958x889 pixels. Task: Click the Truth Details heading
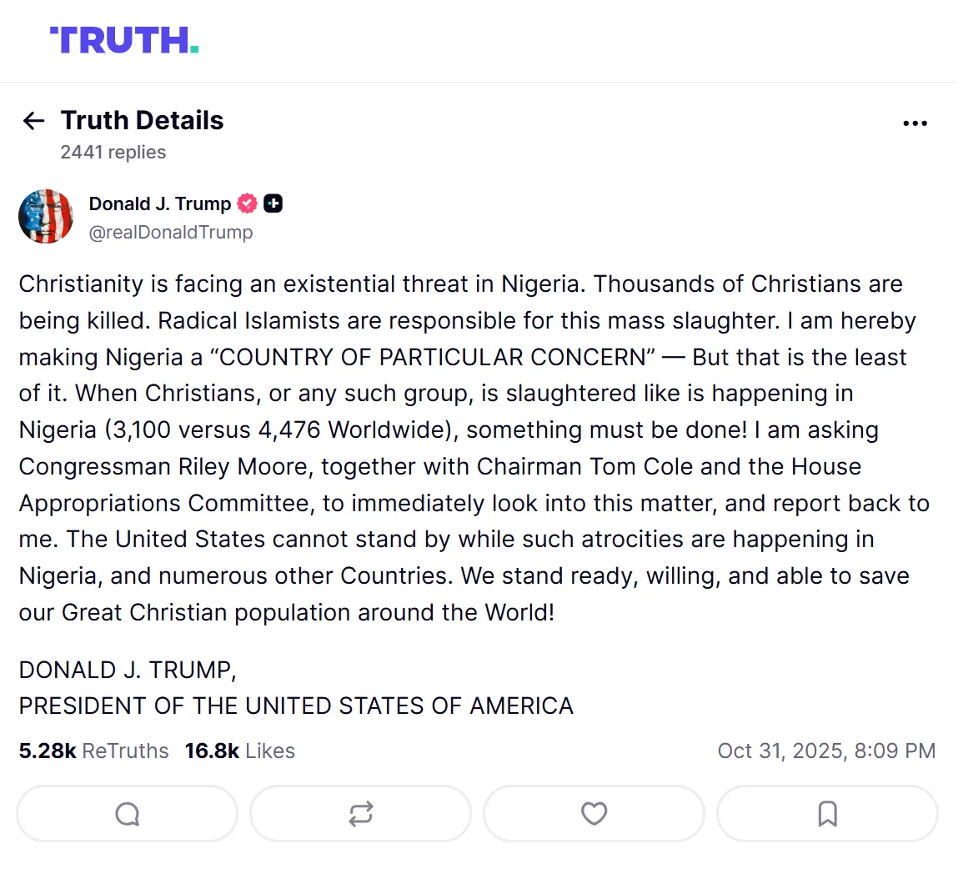[x=142, y=121]
